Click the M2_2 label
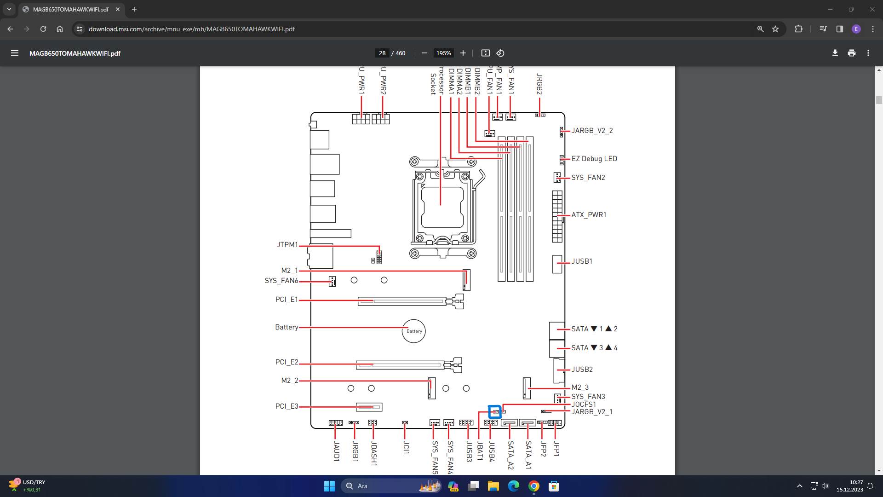 tap(290, 381)
